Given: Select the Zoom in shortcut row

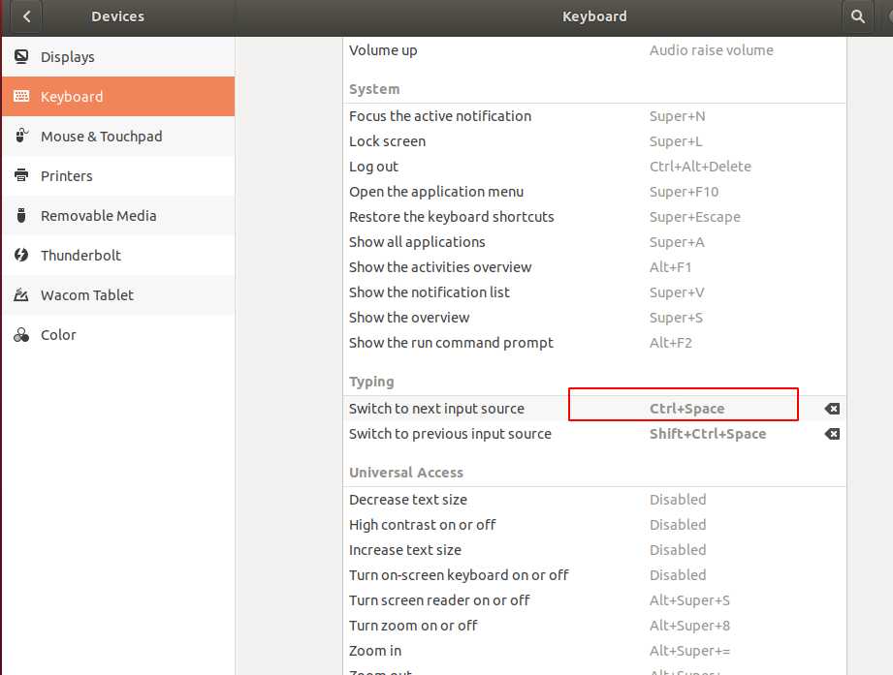Looking at the screenshot, I should tap(594, 651).
